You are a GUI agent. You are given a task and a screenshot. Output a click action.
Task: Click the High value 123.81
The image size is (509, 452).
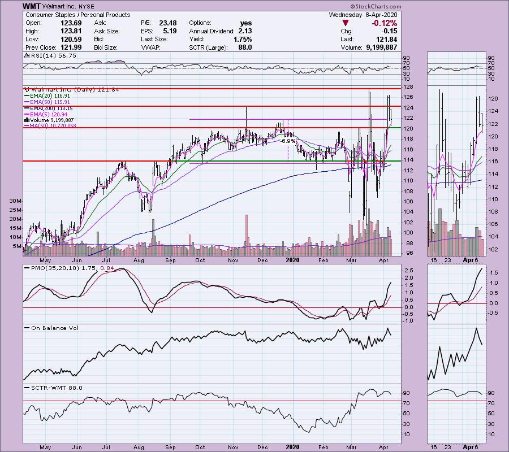[71, 31]
